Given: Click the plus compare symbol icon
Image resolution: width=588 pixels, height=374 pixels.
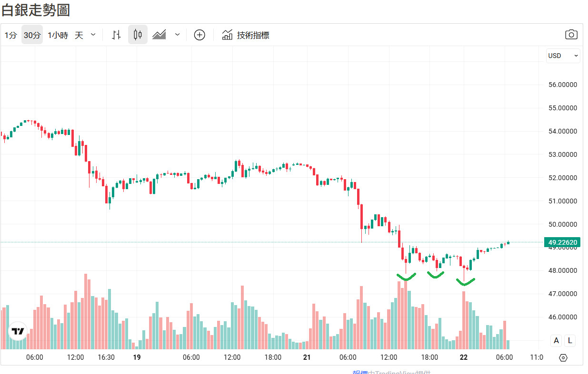Looking at the screenshot, I should pyautogui.click(x=199, y=35).
